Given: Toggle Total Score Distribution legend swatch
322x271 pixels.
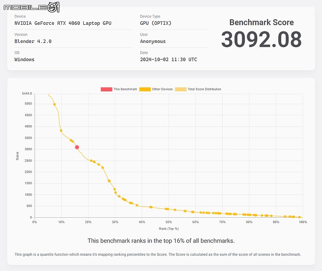Looking at the screenshot, I should coord(181,89).
